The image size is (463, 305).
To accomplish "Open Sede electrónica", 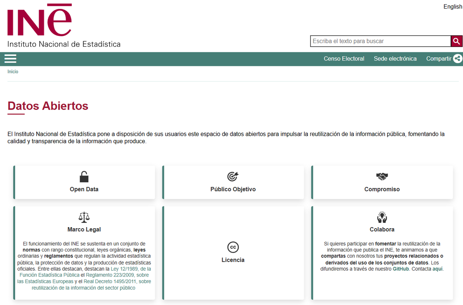I will [x=395, y=59].
